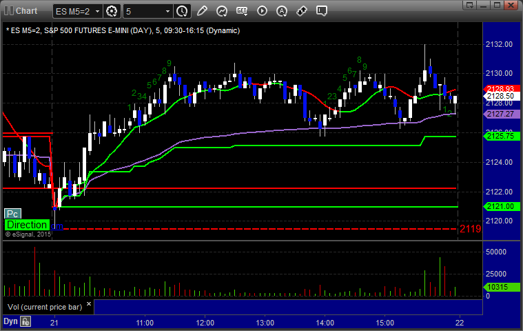Click the date 21 time axis label
This screenshot has height=331, width=523.
tap(54, 323)
